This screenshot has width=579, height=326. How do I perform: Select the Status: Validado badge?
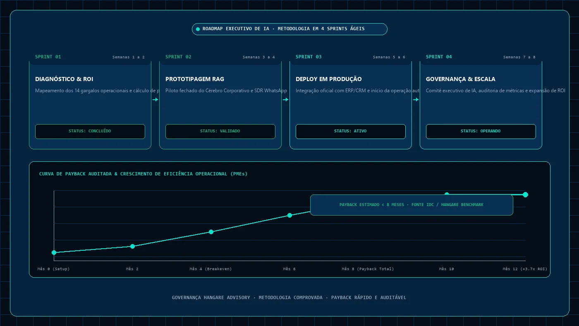point(220,132)
